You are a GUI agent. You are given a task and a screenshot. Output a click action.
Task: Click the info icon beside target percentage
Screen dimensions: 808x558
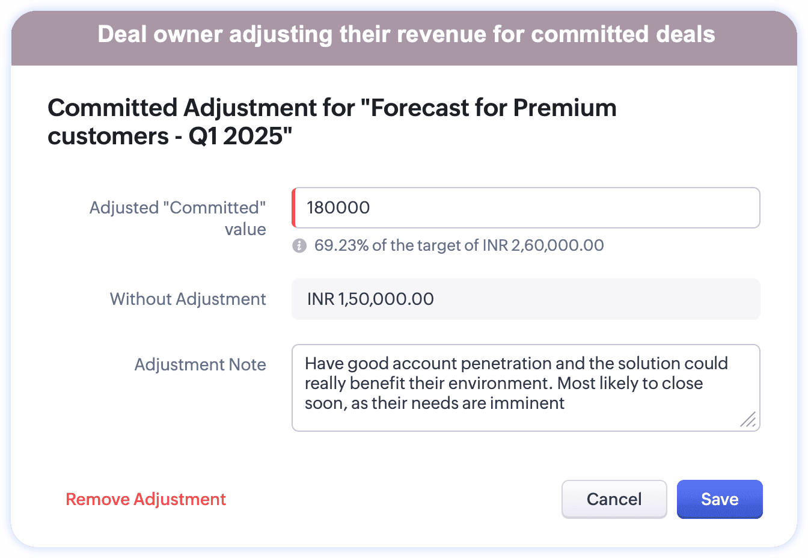click(299, 245)
